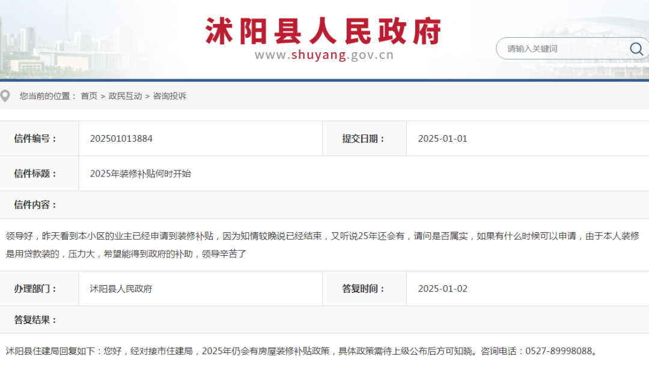Open the 首页 breadcrumb link
Viewport: 649px width, 368px height.
tap(88, 96)
